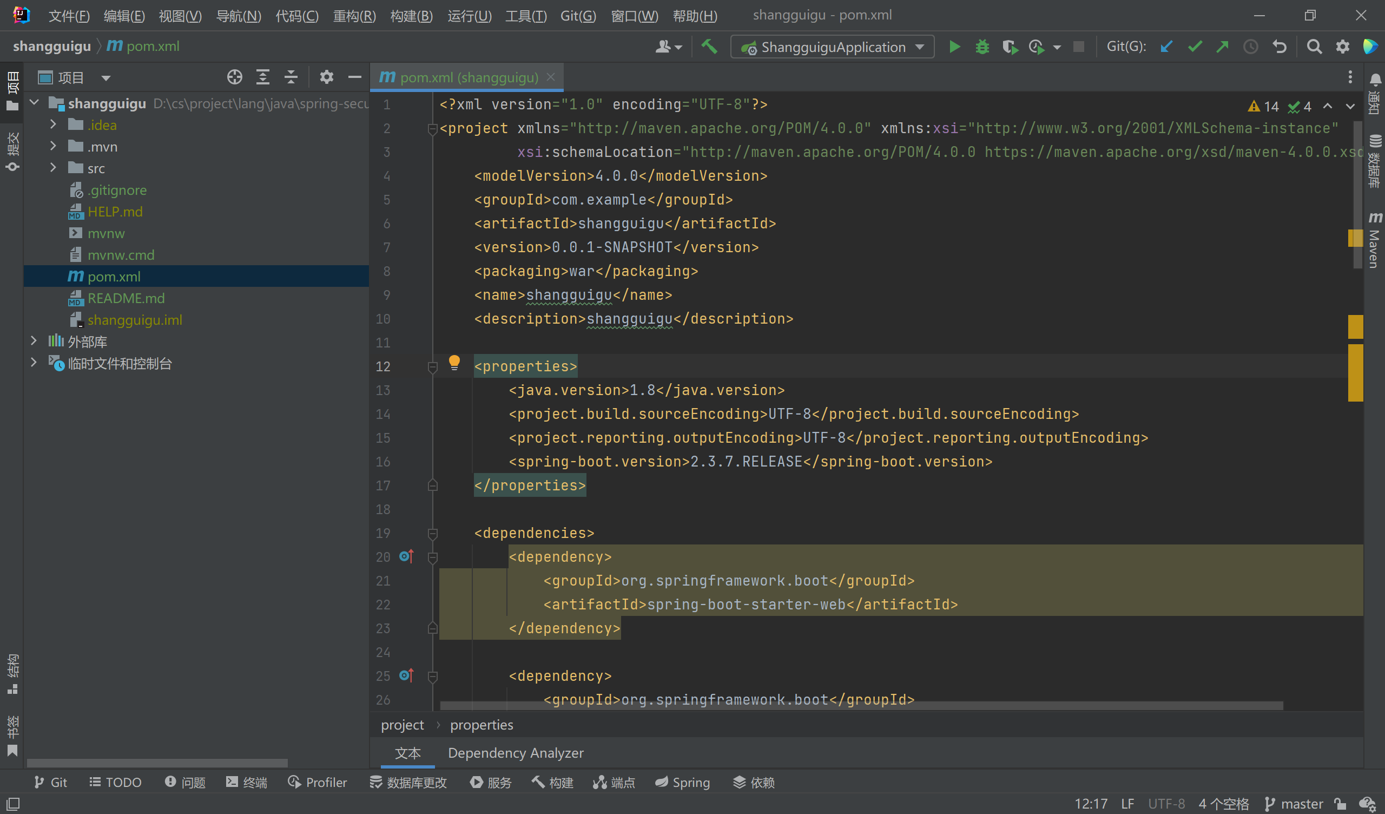Expand the 外部库 node
The width and height of the screenshot is (1385, 814).
34,342
